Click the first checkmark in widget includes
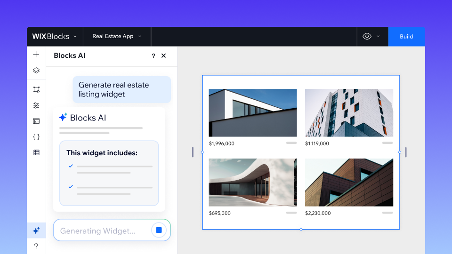 [71, 166]
